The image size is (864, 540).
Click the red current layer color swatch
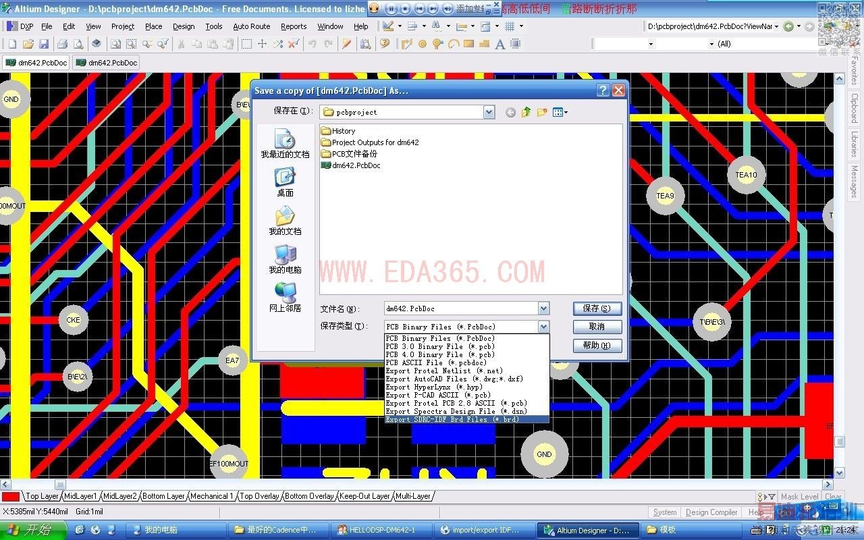click(11, 496)
